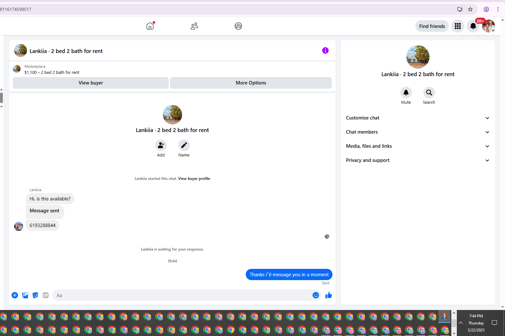Add people to the chat

click(161, 145)
